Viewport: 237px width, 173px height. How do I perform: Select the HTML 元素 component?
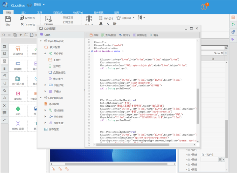(18, 126)
